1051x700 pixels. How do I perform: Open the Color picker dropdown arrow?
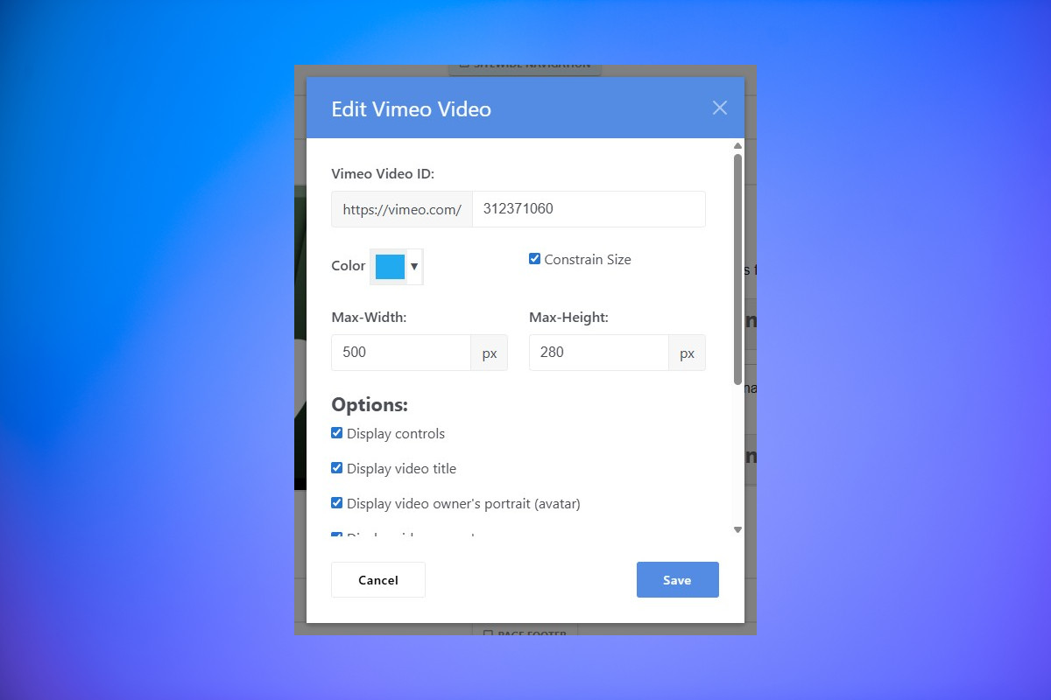click(x=414, y=266)
